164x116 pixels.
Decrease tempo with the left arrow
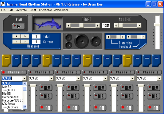click(x=68, y=26)
